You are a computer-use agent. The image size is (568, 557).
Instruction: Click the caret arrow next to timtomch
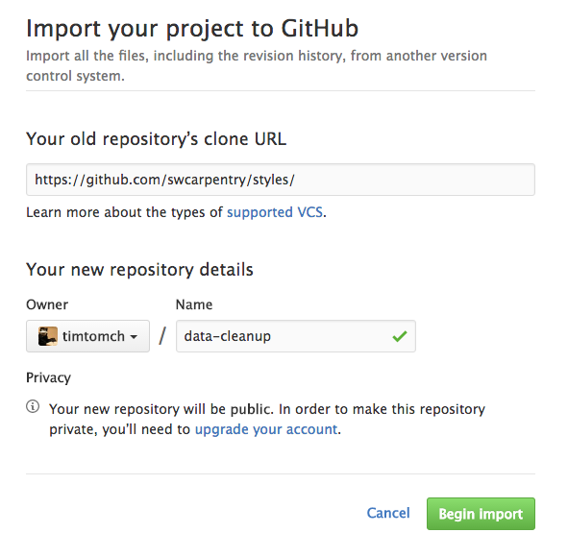(x=134, y=336)
